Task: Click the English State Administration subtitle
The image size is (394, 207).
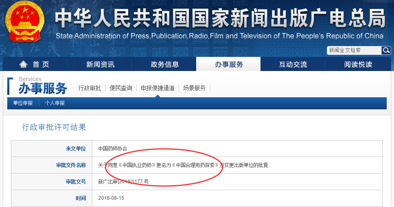Action: (219, 36)
